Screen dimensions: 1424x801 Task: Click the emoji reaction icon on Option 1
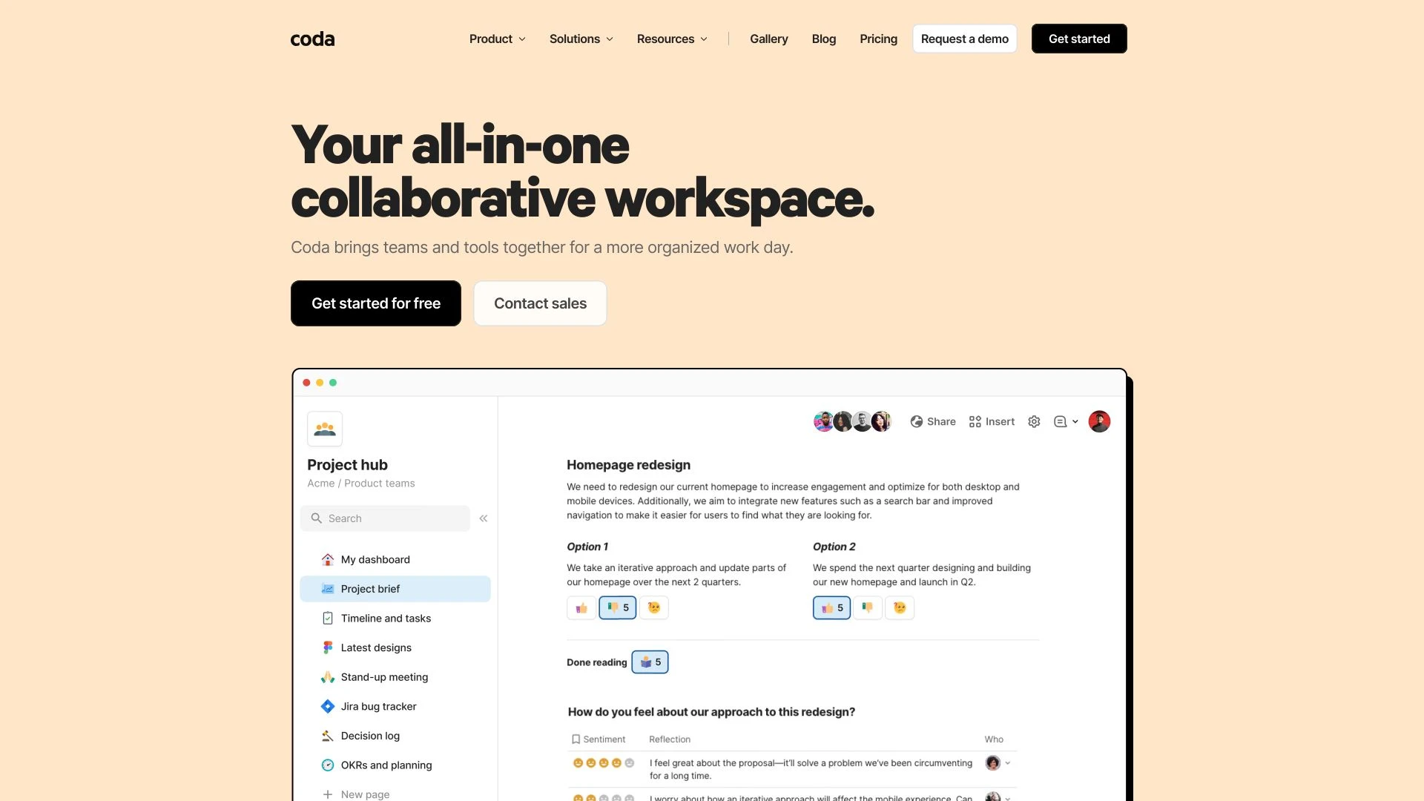coord(653,607)
